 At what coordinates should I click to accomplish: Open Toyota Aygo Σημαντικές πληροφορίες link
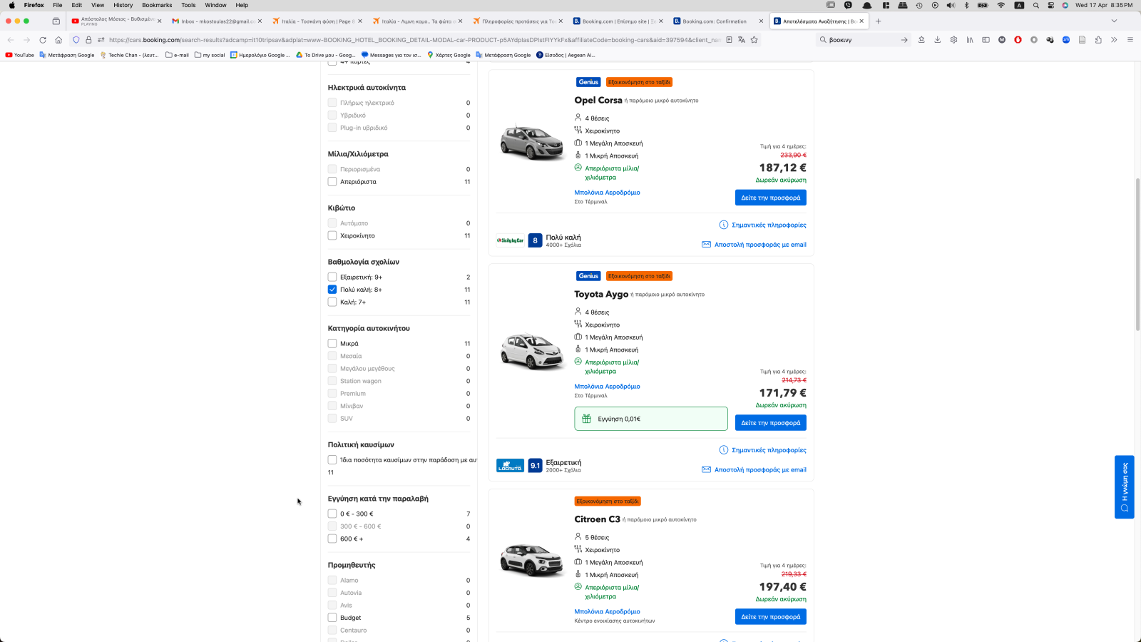[769, 450]
